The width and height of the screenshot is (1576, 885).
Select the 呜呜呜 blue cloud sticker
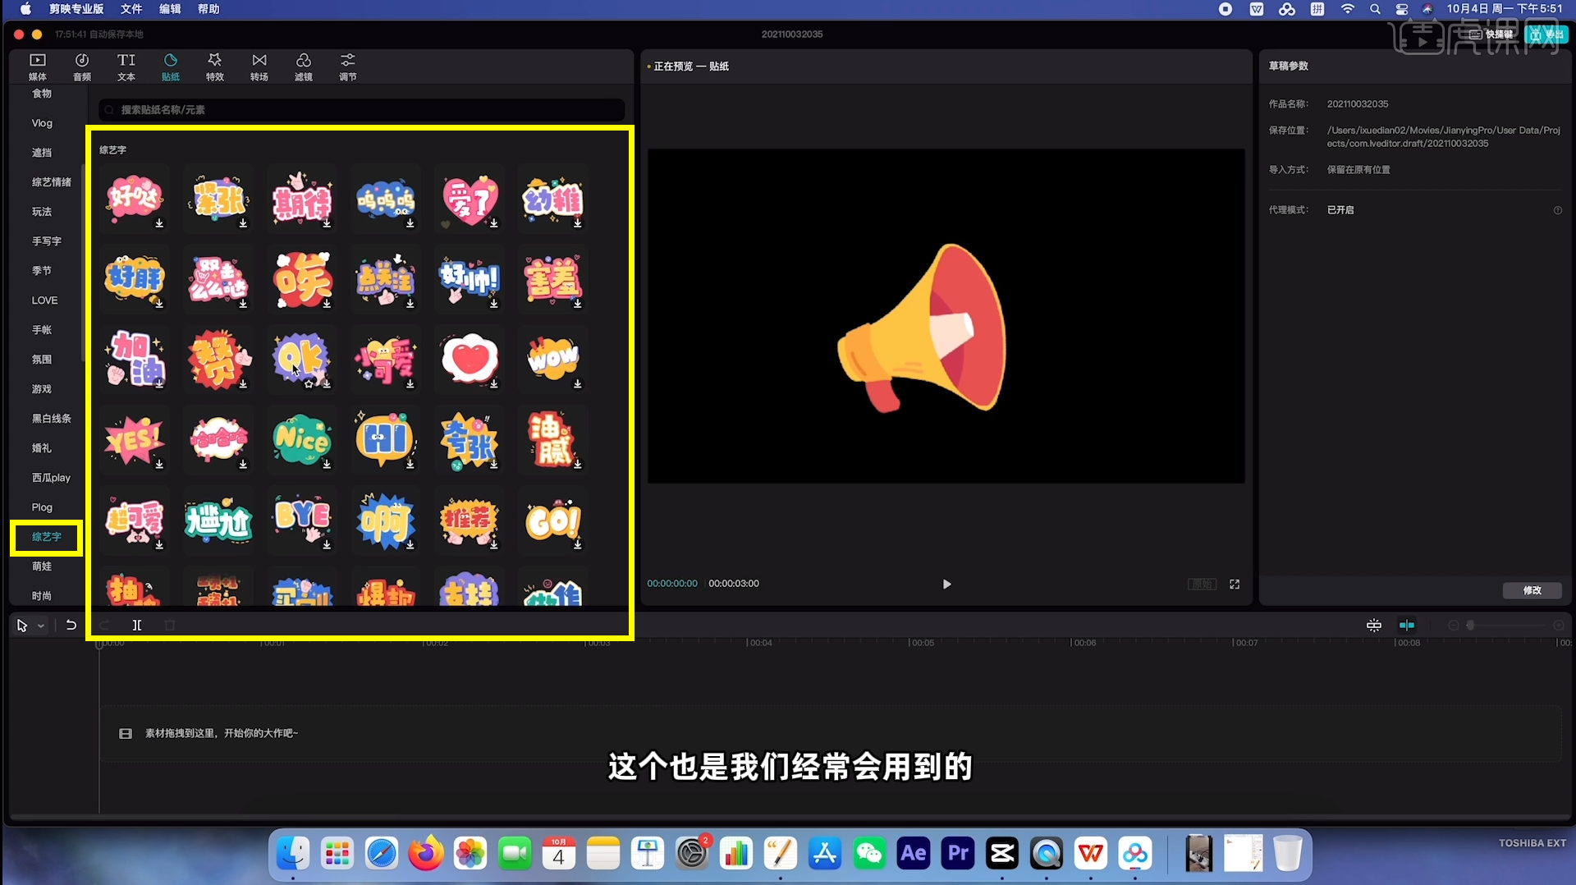(x=386, y=198)
